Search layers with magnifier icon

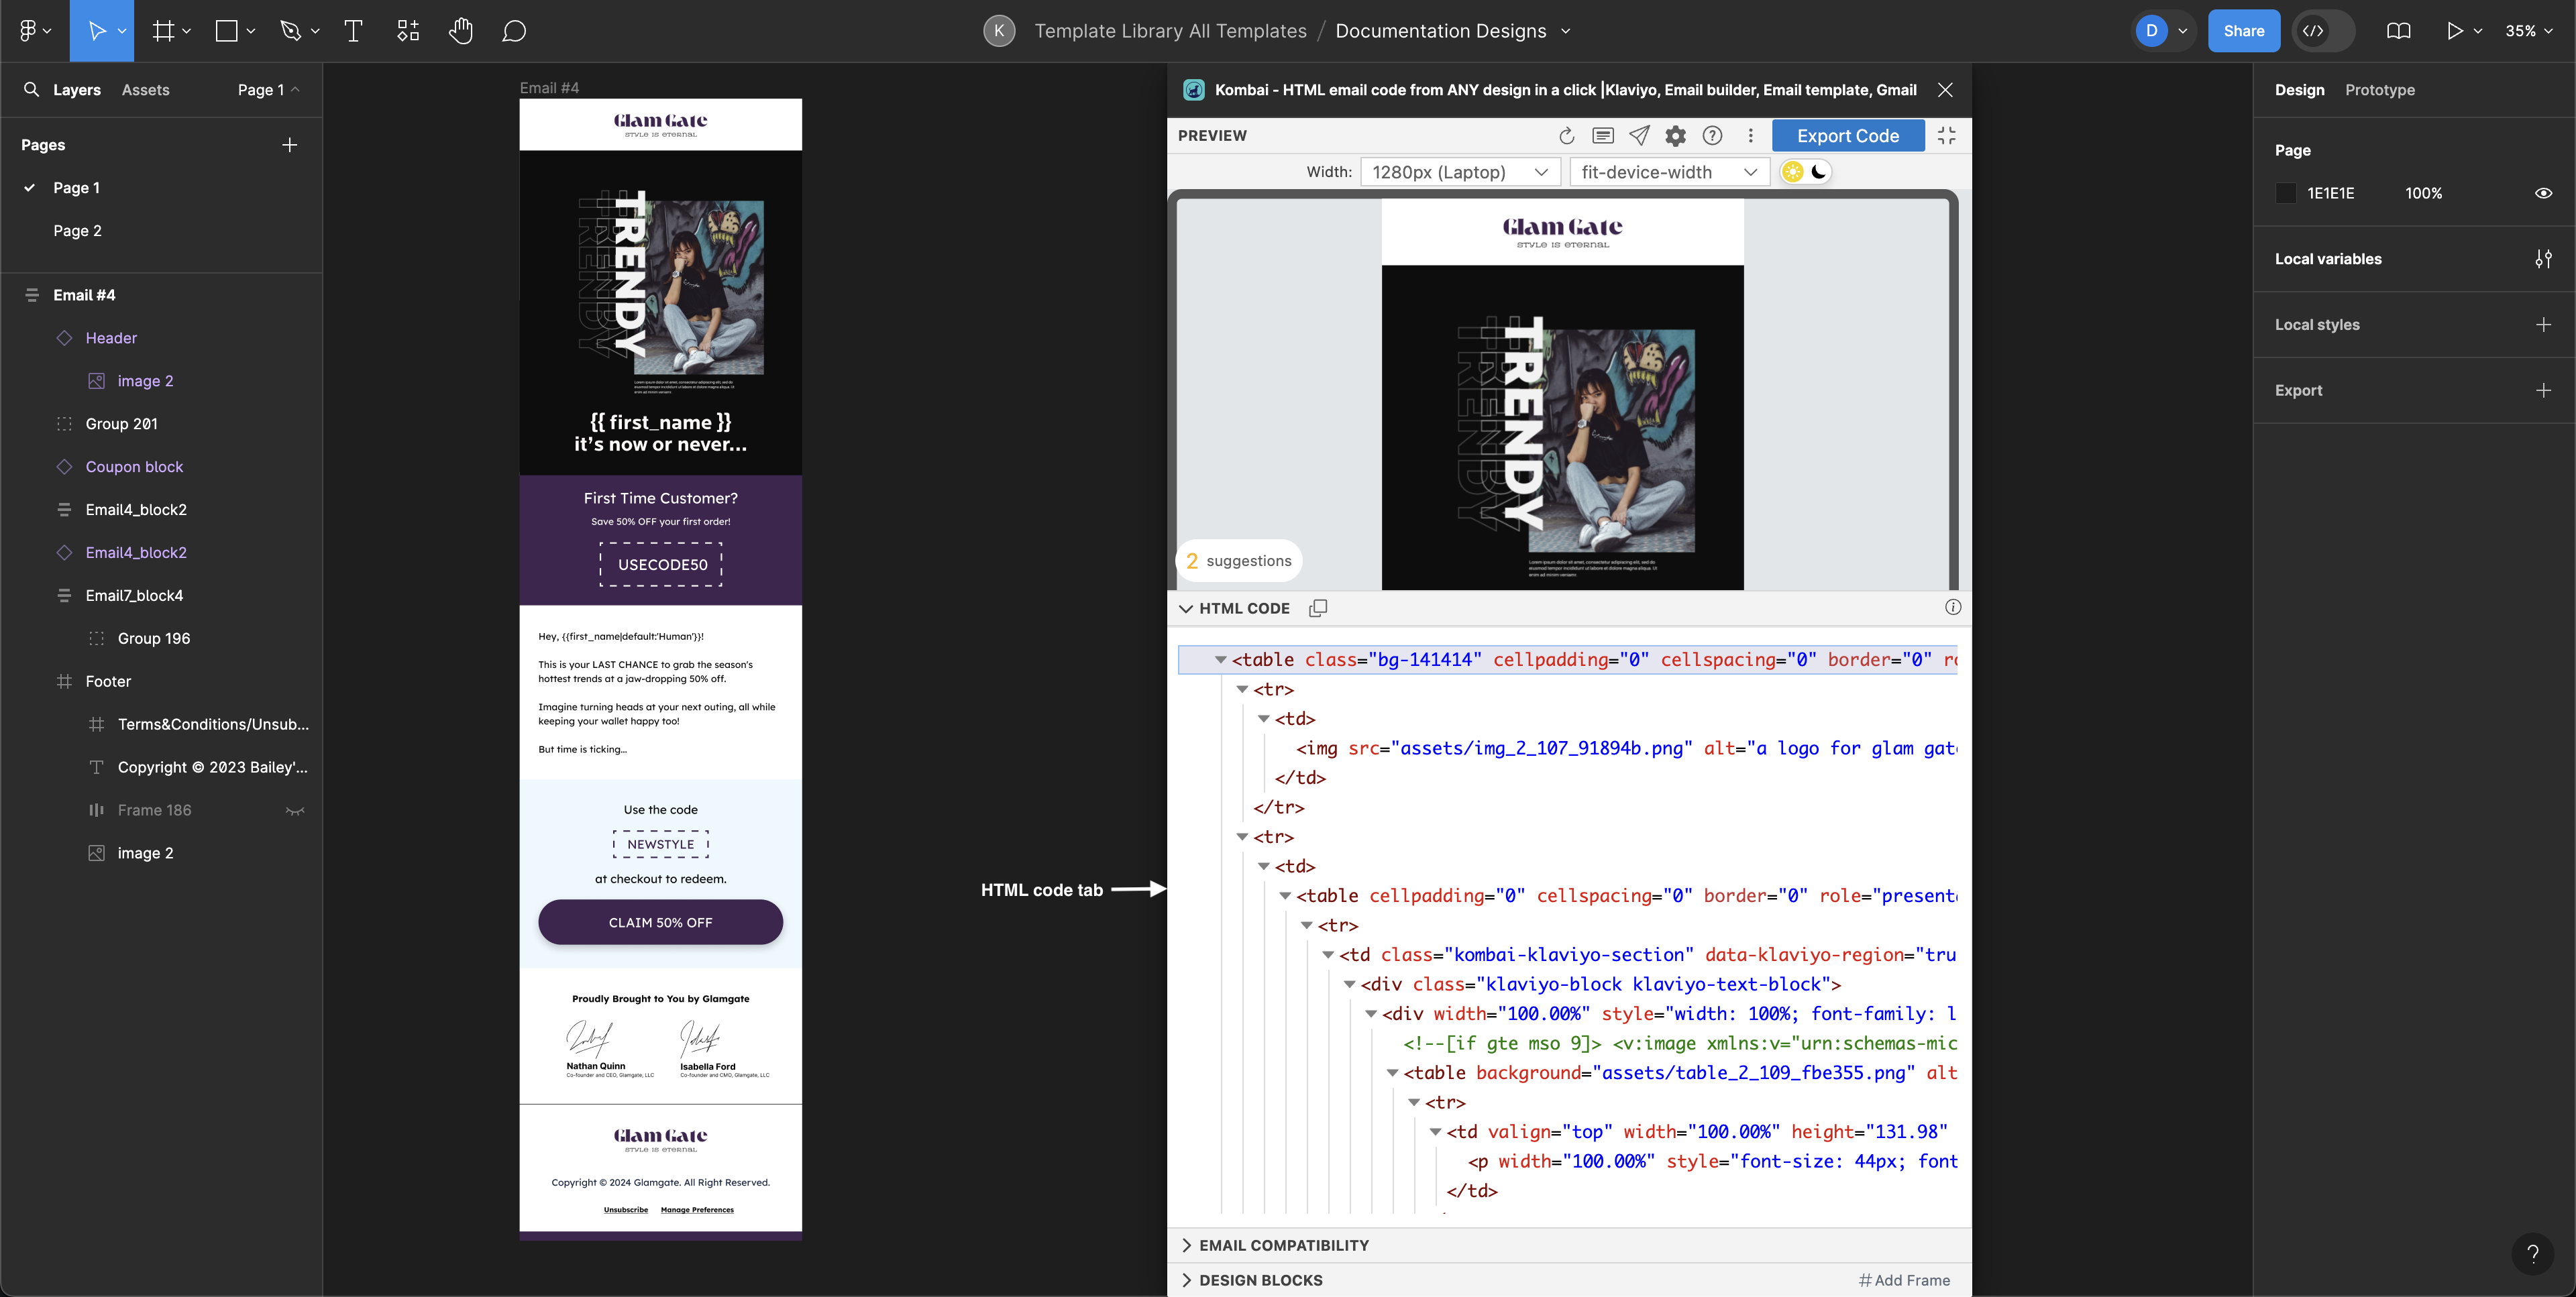click(32, 89)
